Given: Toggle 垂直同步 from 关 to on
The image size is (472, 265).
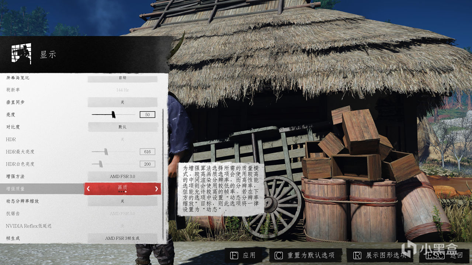Looking at the screenshot, I should point(123,102).
